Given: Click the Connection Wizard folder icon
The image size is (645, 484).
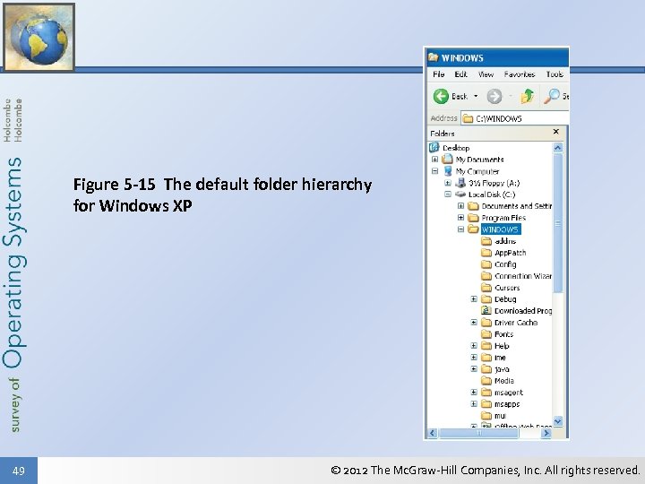Looking at the screenshot, I should [x=486, y=276].
